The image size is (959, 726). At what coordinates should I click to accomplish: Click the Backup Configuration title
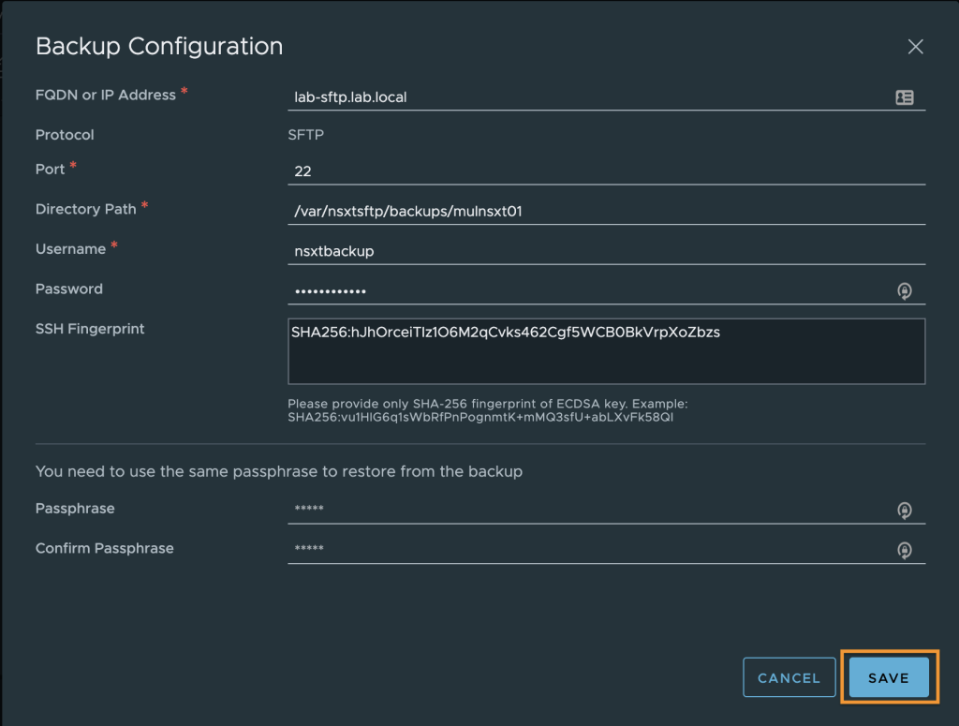coord(159,47)
